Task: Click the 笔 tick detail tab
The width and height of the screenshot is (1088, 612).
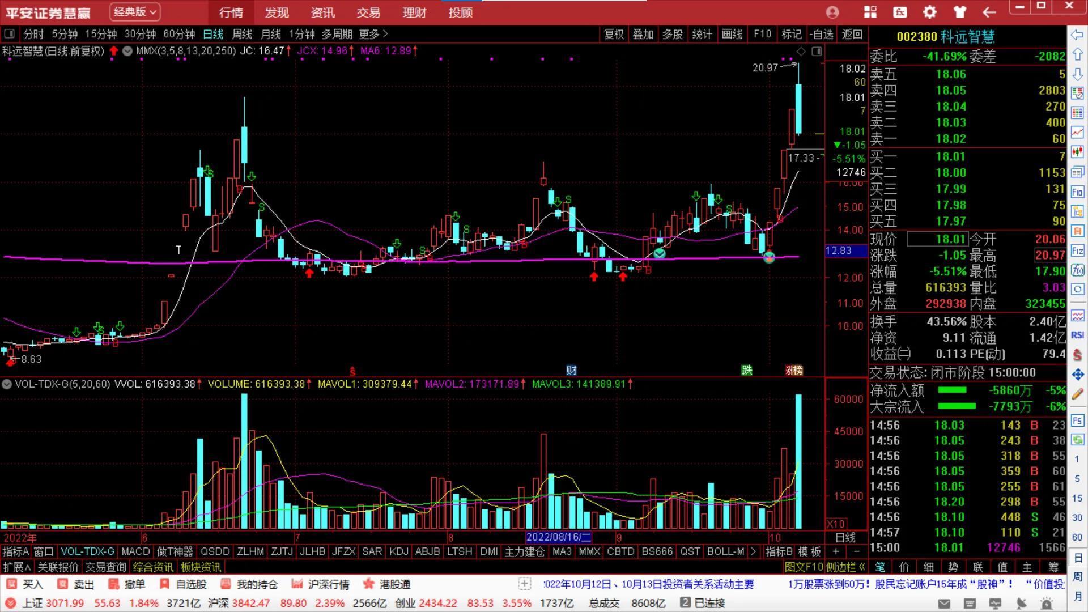Action: pos(880,567)
